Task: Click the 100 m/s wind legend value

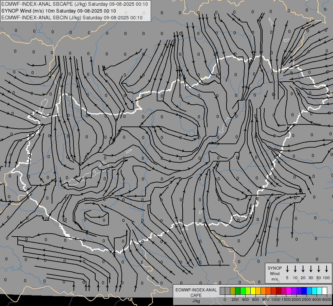Action: pos(327,278)
